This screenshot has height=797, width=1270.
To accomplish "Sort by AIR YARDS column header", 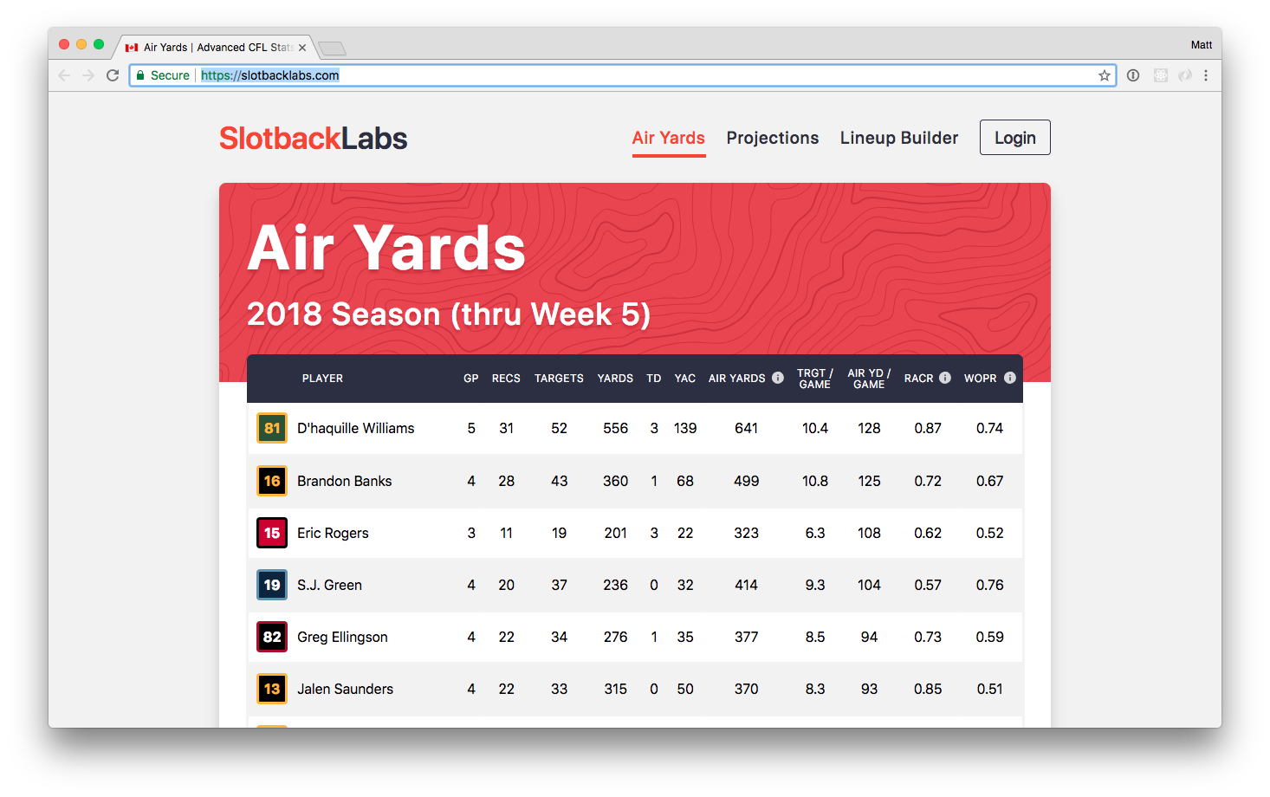I will coord(737,379).
